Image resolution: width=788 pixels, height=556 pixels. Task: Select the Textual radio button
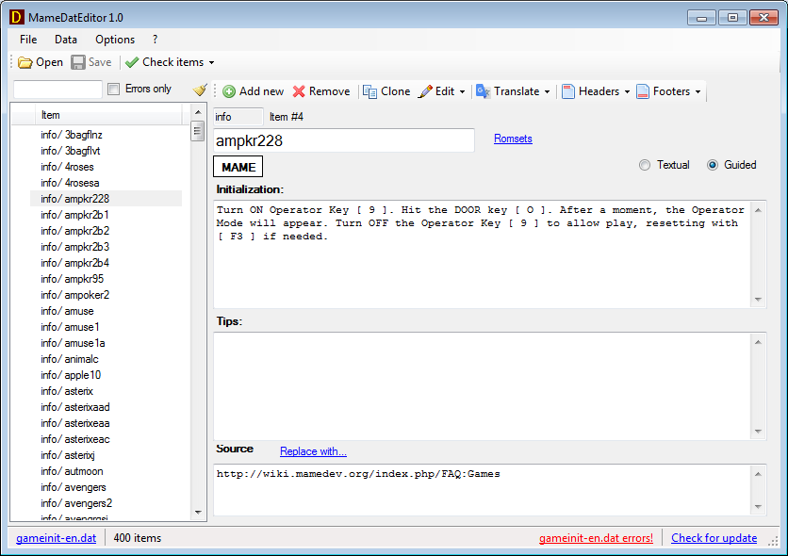645,165
